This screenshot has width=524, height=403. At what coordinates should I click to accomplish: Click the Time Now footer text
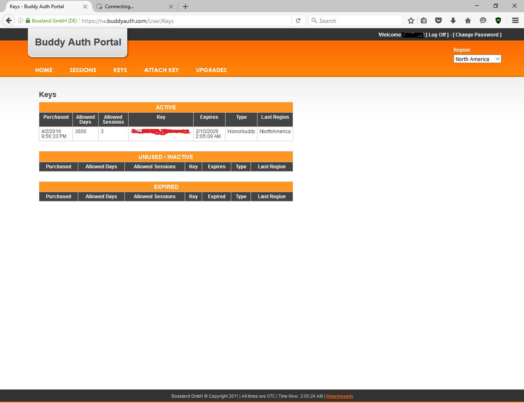pos(300,396)
